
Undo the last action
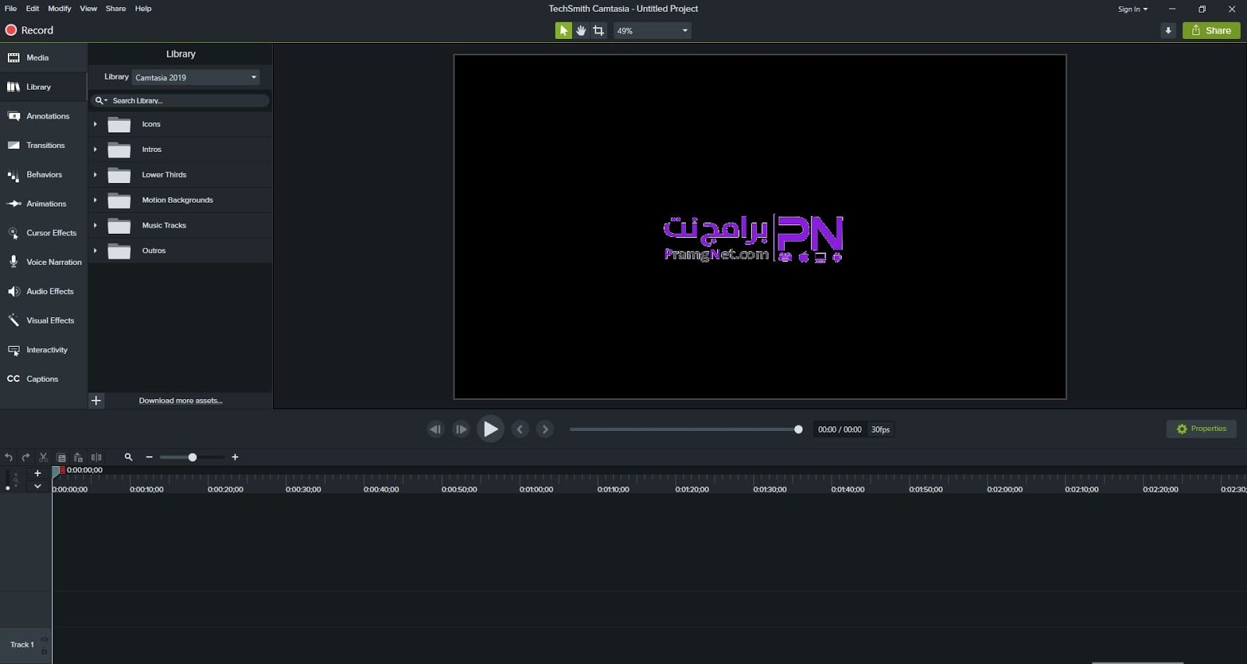pos(9,457)
